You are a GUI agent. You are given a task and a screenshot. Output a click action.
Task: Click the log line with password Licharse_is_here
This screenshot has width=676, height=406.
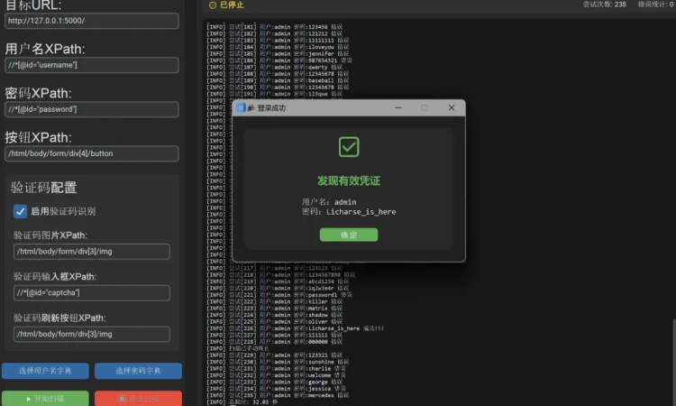295,328
